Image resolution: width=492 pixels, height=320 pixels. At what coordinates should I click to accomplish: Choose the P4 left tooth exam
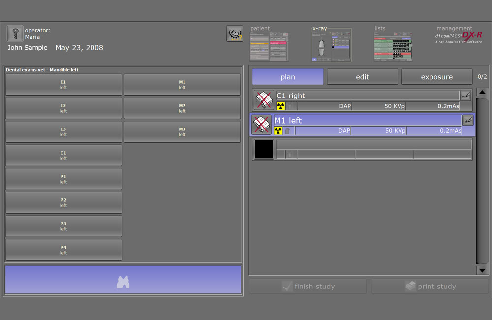tap(63, 250)
